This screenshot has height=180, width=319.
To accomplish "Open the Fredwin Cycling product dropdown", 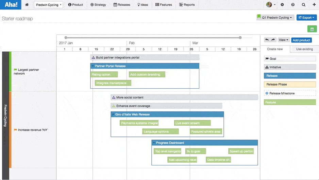I will [x=48, y=5].
